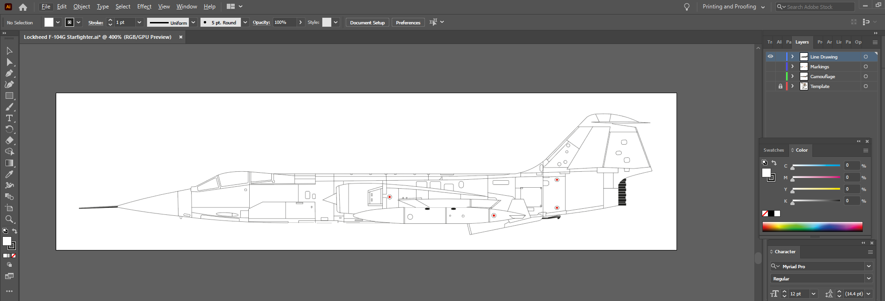Click the Document Setup button
This screenshot has width=885, height=301.
point(367,22)
